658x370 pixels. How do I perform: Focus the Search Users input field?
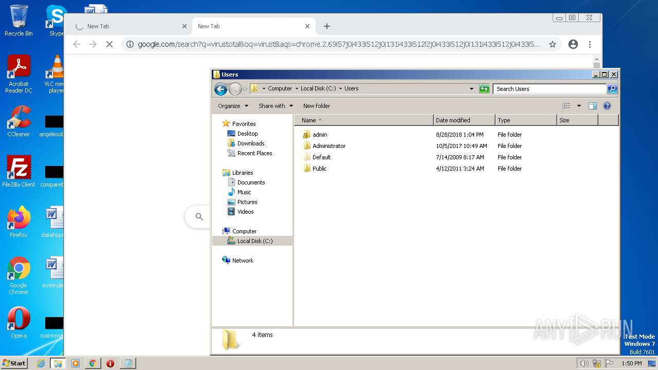[x=550, y=89]
